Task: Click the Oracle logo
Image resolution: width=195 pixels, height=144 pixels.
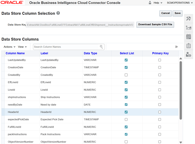Action: coord(12,3)
